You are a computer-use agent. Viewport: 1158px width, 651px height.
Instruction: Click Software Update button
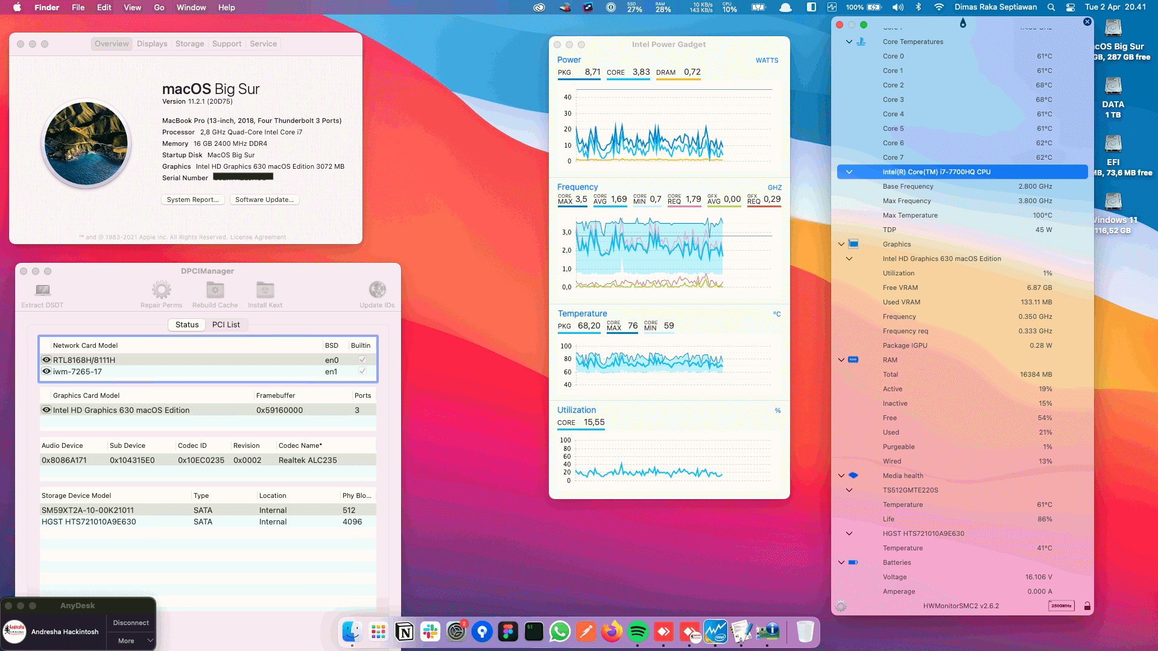click(x=264, y=200)
